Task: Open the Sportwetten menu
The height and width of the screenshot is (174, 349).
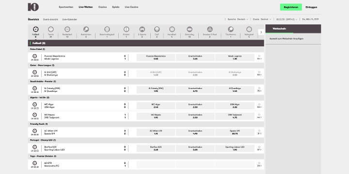Action: 66,7
